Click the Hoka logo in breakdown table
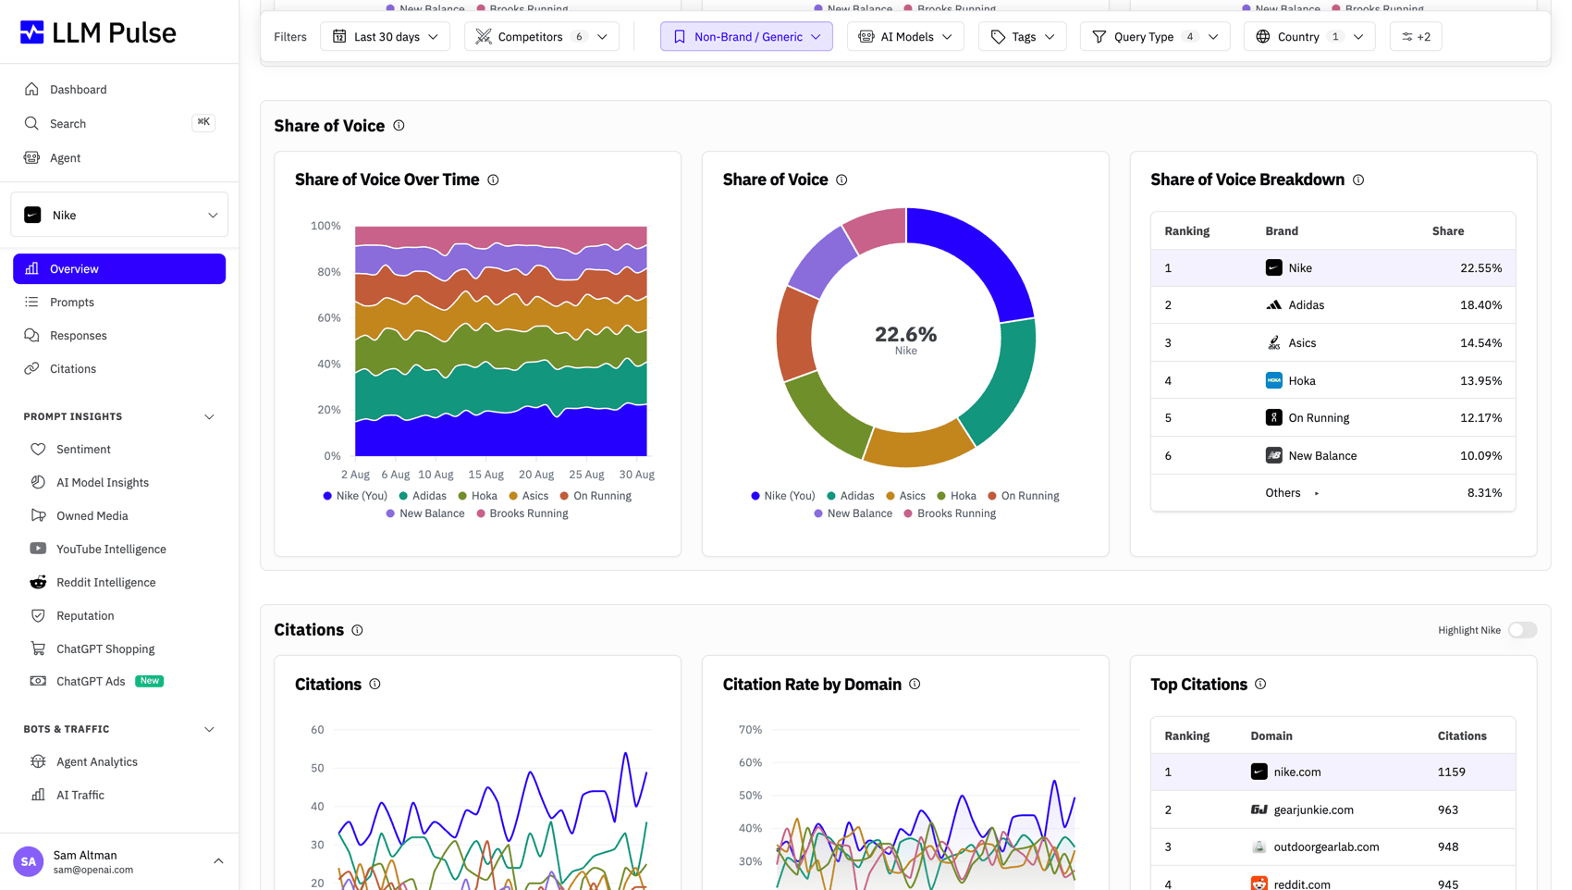Viewport: 1572px width, 890px height. (1273, 380)
